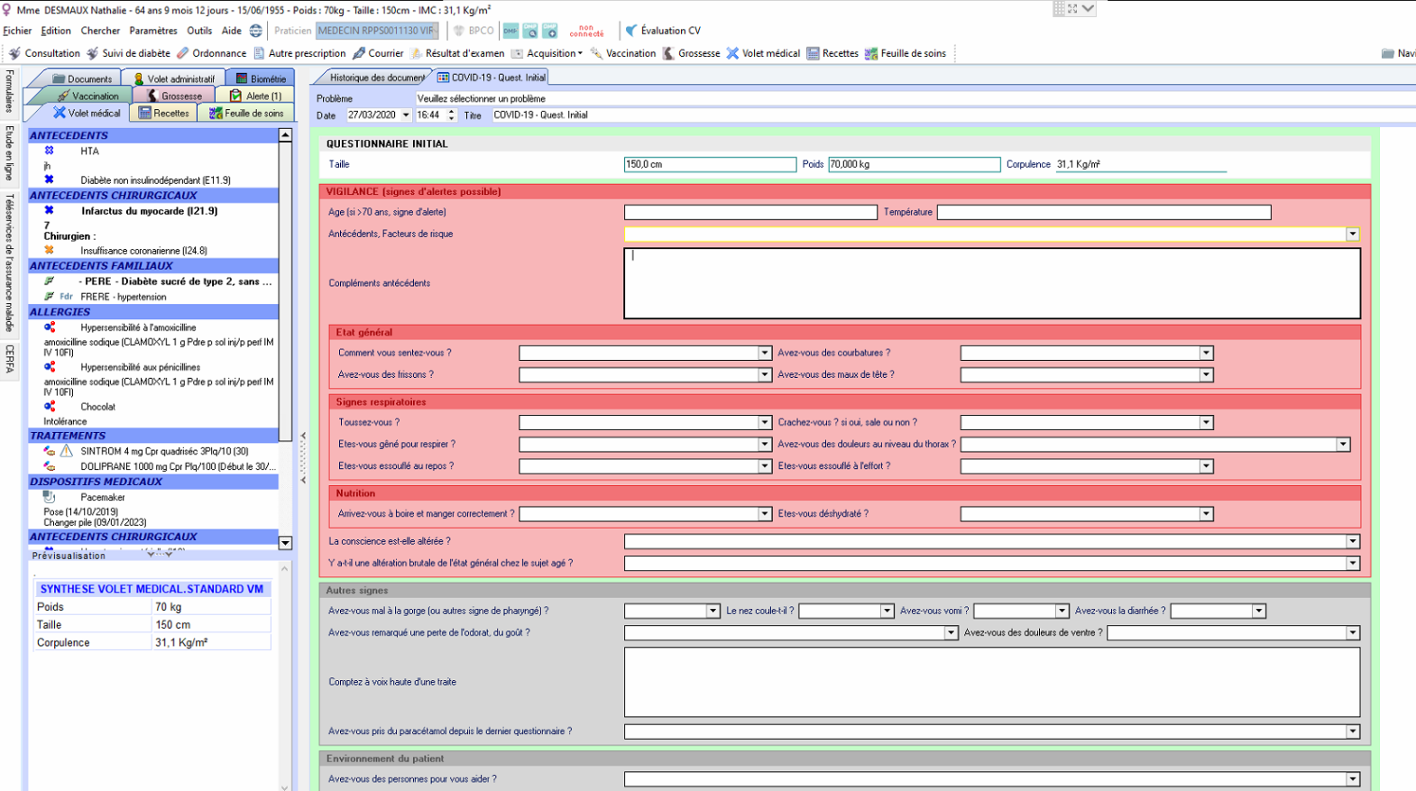The height and width of the screenshot is (791, 1416).
Task: Click the Age (si >70 ans) input field
Action: pos(750,212)
